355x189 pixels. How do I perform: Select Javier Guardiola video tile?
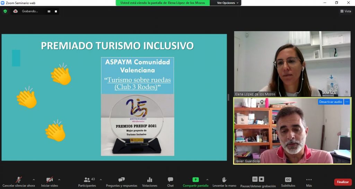292,130
